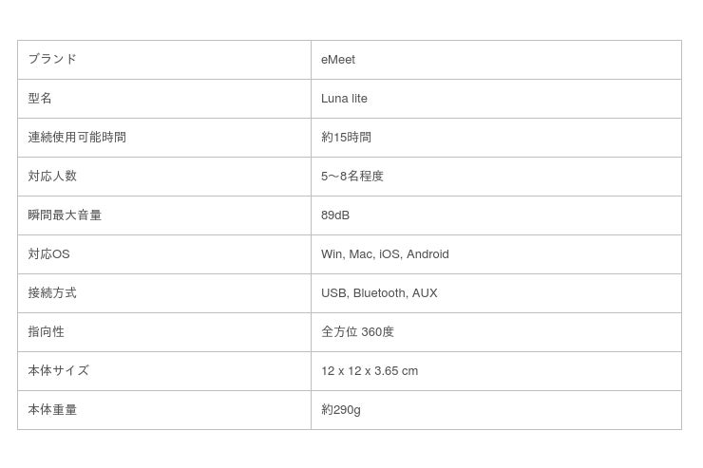Click the 対応OS label cell

48,253
